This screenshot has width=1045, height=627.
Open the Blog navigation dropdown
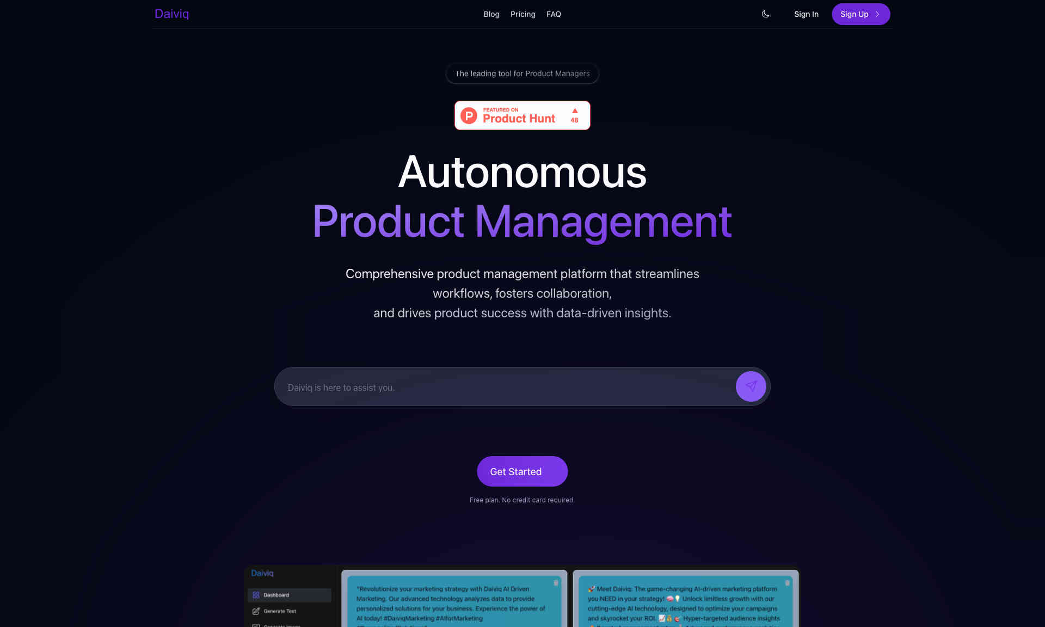pyautogui.click(x=490, y=14)
